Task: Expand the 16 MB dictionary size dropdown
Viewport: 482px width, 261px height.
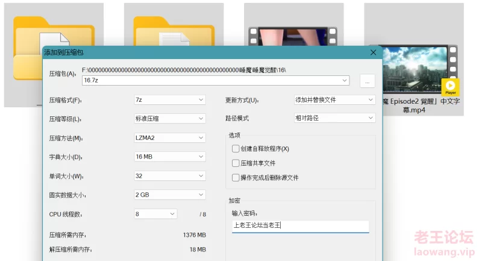Action: 170,157
